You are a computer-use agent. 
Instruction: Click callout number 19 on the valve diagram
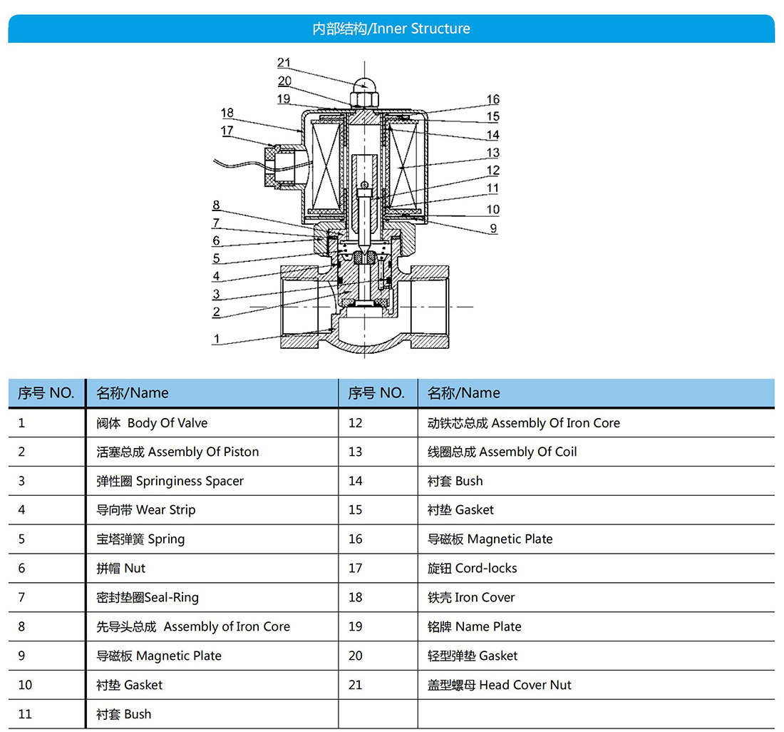point(284,98)
